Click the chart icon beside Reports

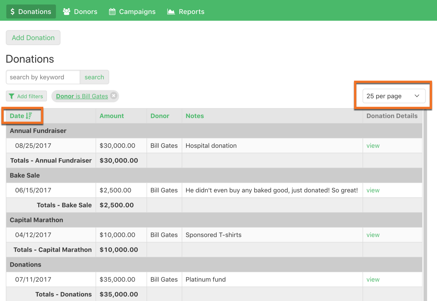(x=171, y=12)
